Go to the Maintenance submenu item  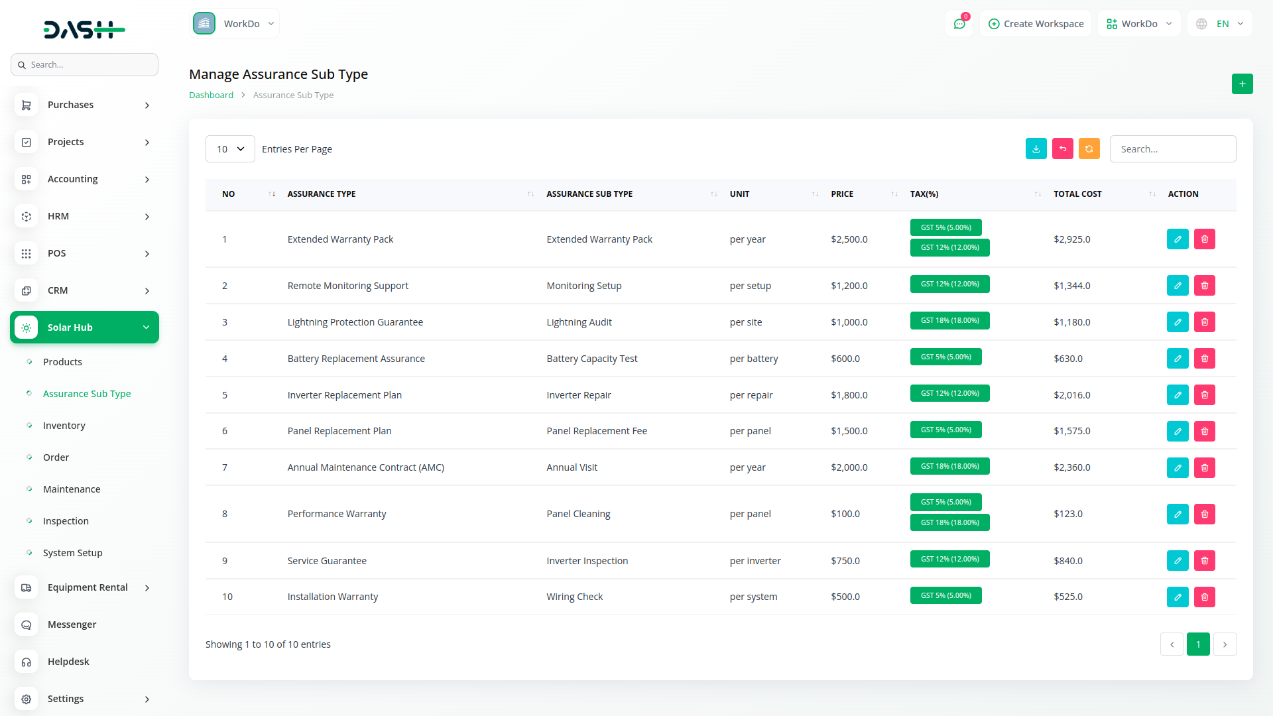click(72, 489)
